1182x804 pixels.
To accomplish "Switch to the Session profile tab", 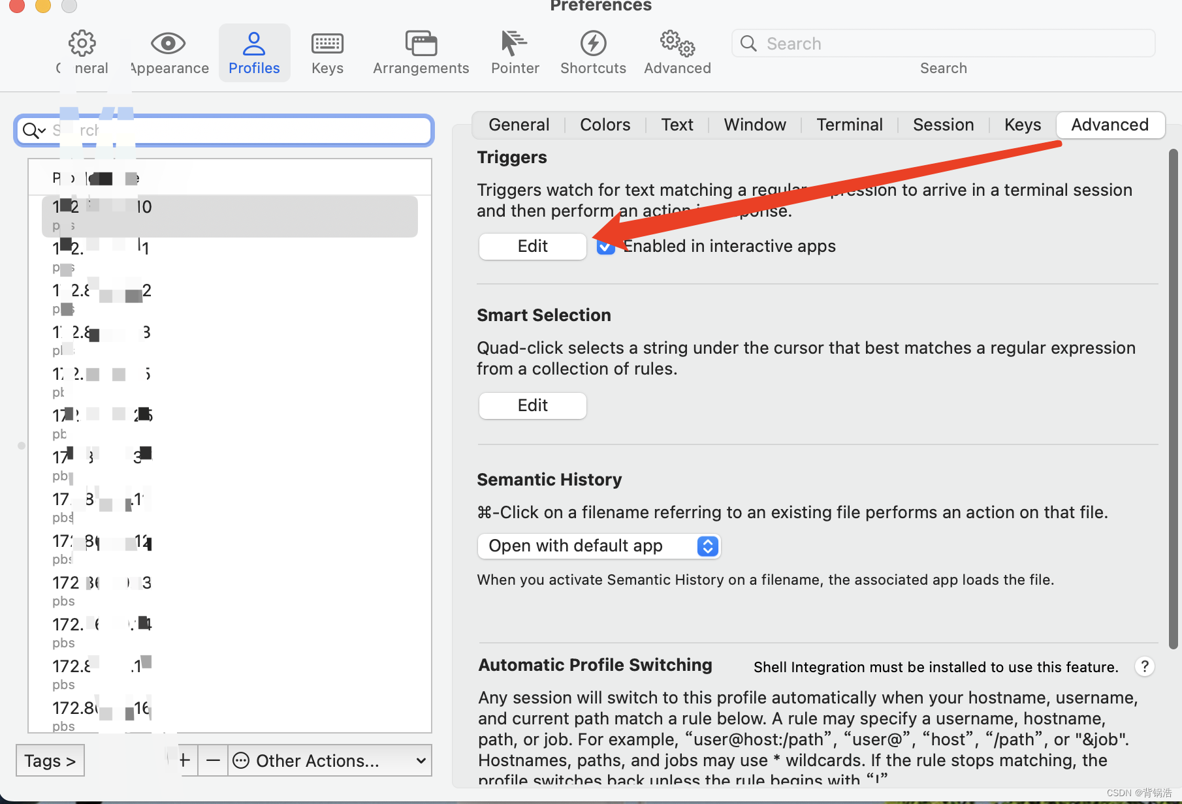I will [944, 125].
